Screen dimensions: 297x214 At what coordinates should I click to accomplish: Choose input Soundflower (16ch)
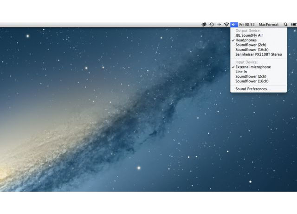pos(258,81)
